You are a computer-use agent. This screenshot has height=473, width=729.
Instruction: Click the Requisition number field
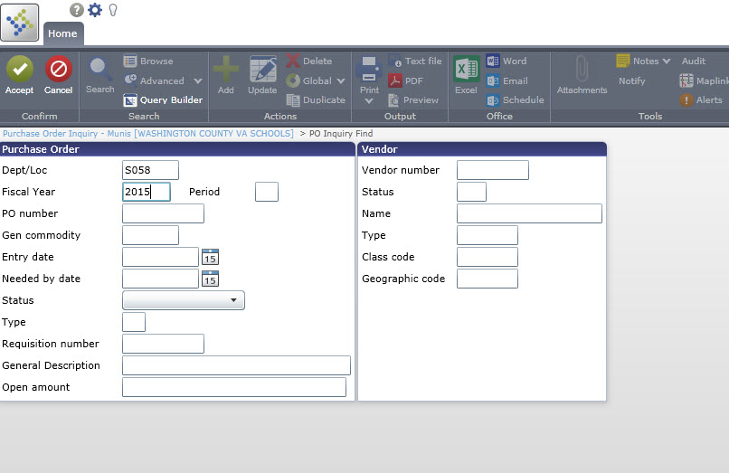(x=163, y=344)
